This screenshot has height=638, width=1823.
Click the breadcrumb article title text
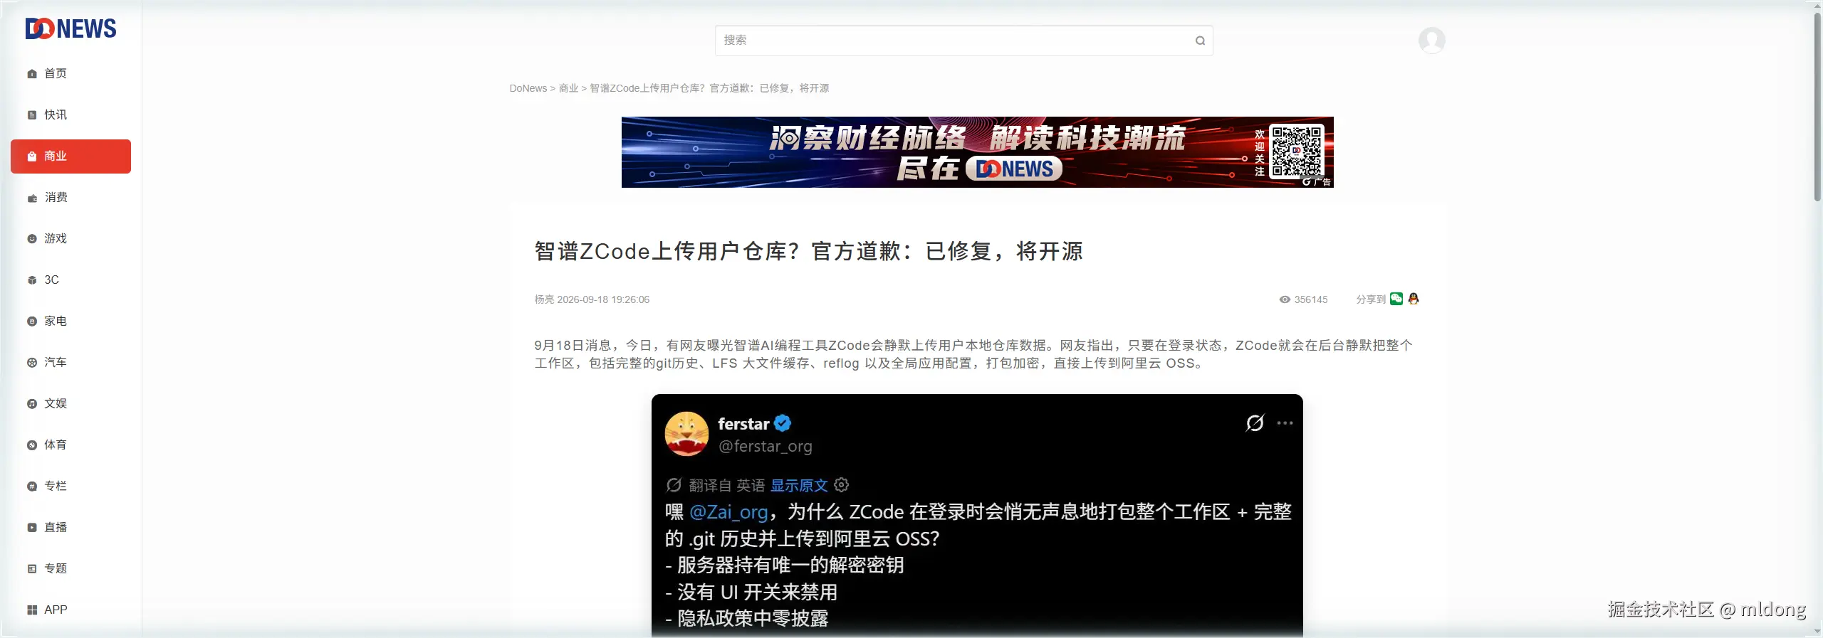pyautogui.click(x=709, y=88)
